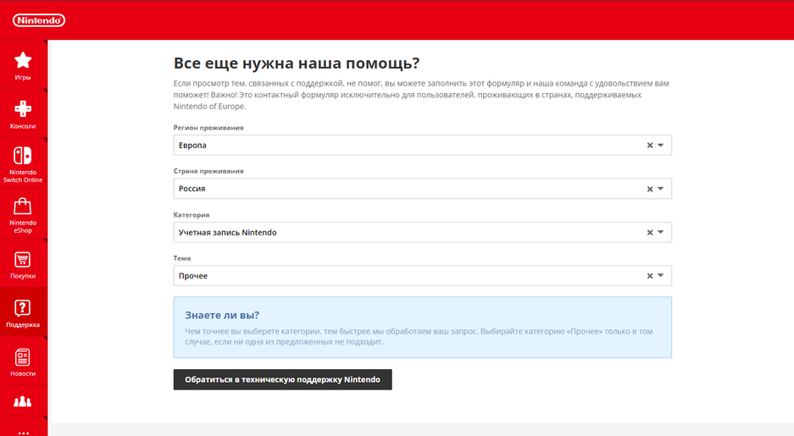Expand the Категория dropdown arrow
The image size is (794, 436).
pos(661,233)
